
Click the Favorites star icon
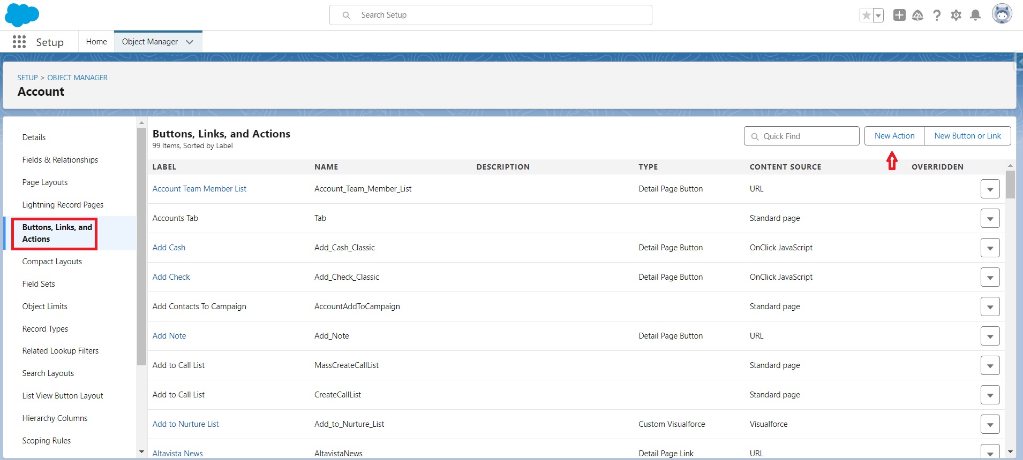[x=866, y=16]
